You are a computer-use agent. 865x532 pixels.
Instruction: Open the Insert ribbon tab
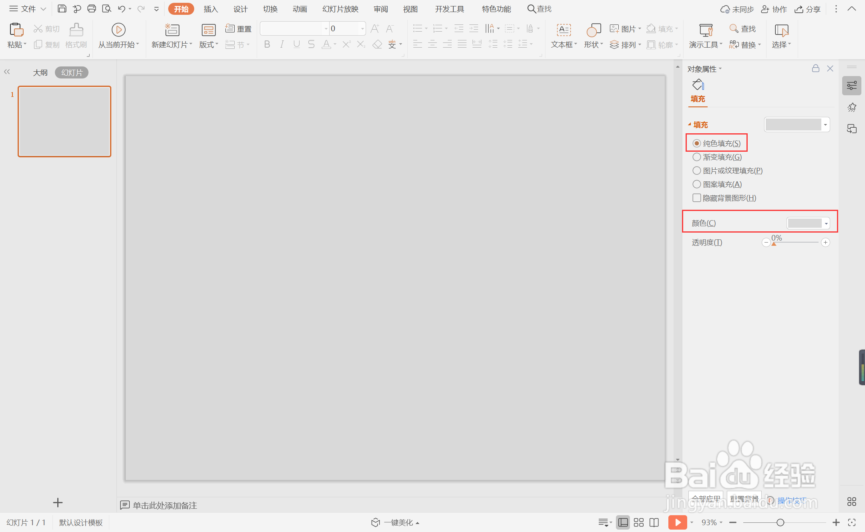click(211, 9)
